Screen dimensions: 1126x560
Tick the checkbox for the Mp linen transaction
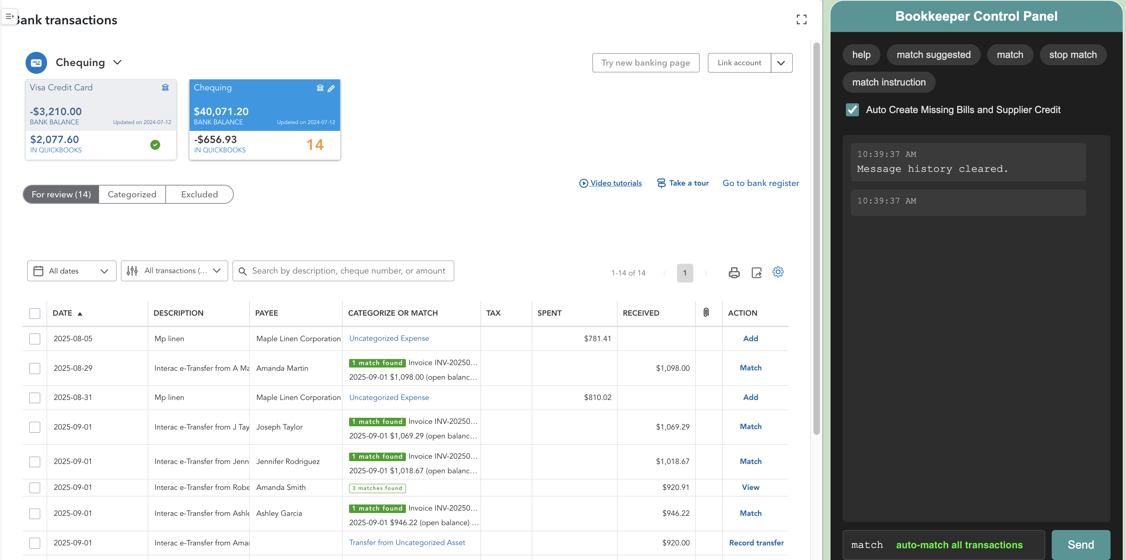[35, 338]
